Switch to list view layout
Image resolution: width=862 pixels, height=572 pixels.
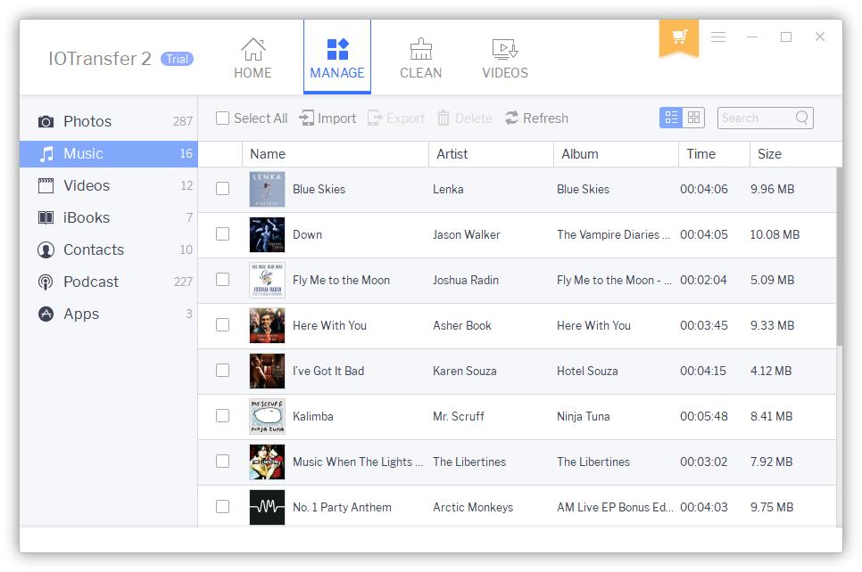pos(671,118)
